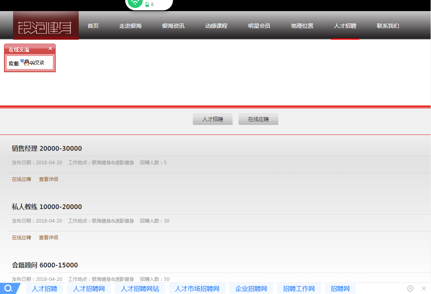Click the 在线应聘 gray tab button
Screen dimensions: 431x294
point(258,119)
